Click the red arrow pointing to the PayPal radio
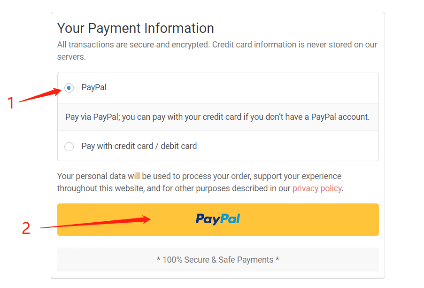The height and width of the screenshot is (288, 424). pos(40,95)
